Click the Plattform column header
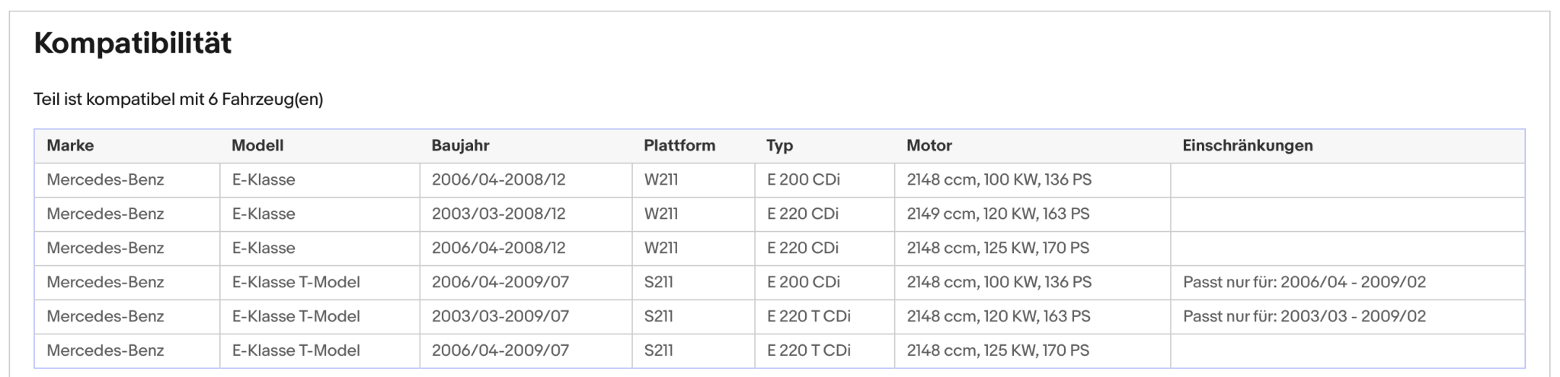1560x377 pixels. [679, 145]
